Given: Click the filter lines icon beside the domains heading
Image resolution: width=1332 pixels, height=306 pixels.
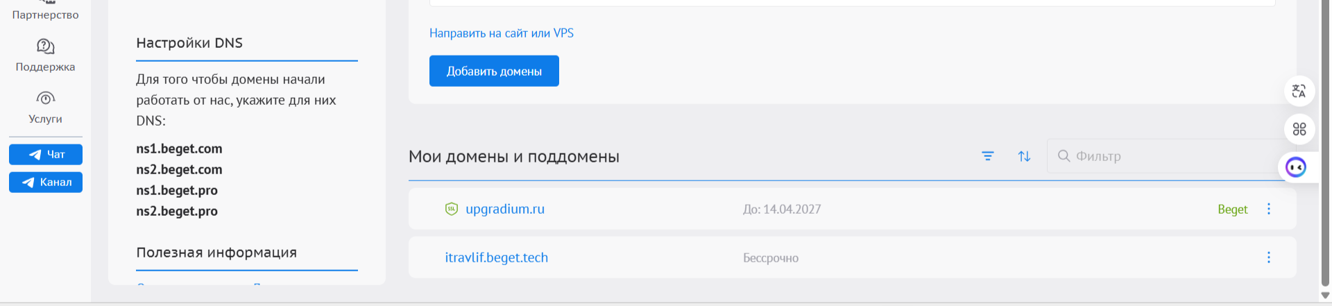Looking at the screenshot, I should pyautogui.click(x=988, y=156).
